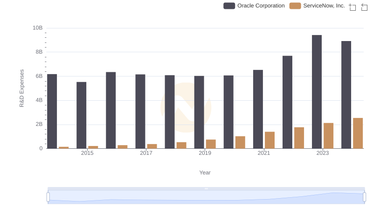Click the 2B y-axis label

coord(39,124)
